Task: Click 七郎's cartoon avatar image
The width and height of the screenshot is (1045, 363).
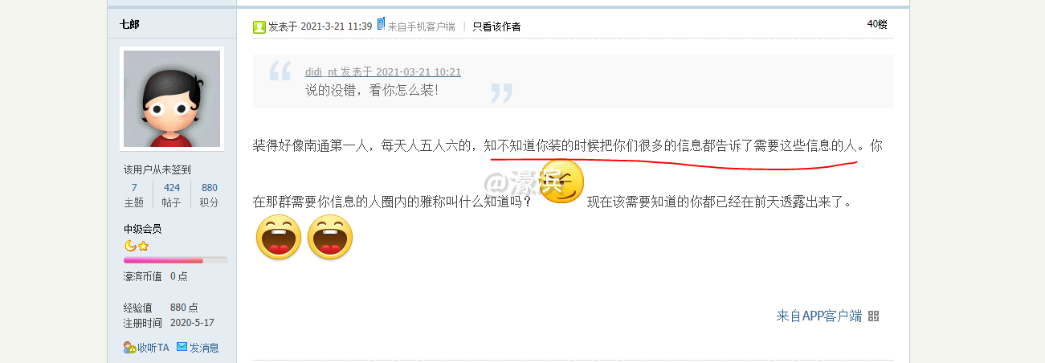Action: pyautogui.click(x=172, y=99)
